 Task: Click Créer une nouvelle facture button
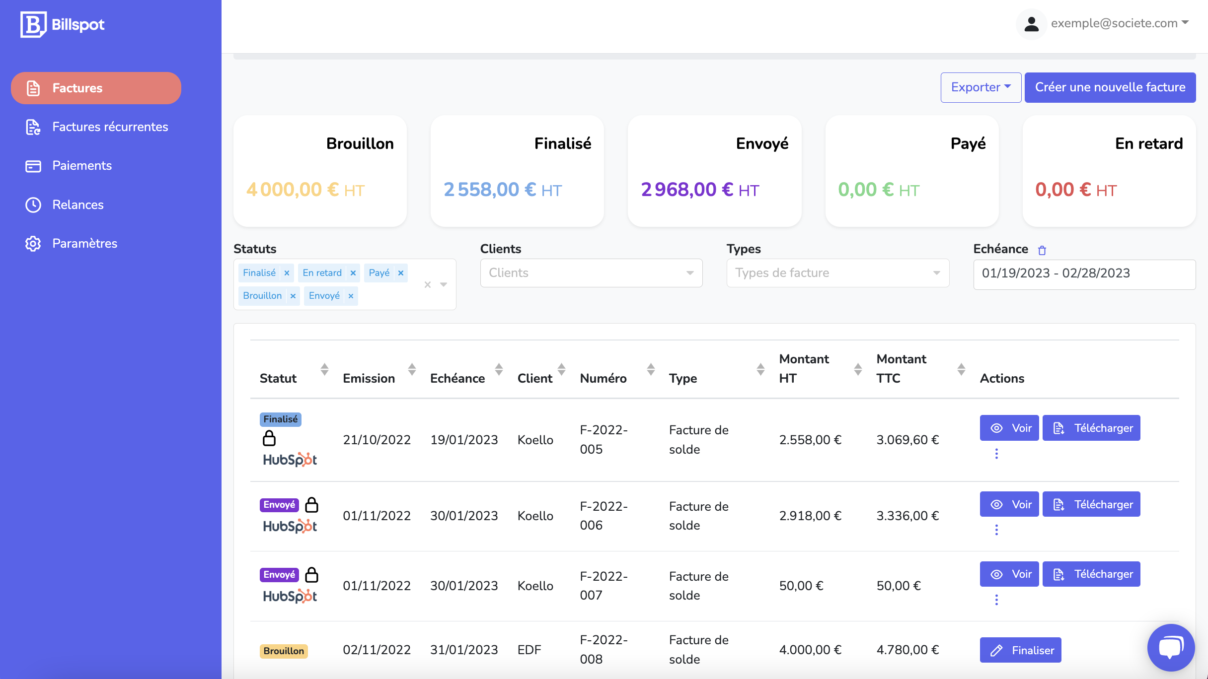coord(1110,87)
